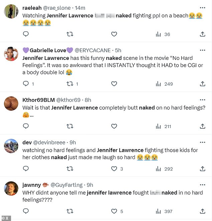The height and width of the screenshot is (221, 212).
Task: Open more options menu on Gabrielle Love's tweet
Action: [x=202, y=50]
